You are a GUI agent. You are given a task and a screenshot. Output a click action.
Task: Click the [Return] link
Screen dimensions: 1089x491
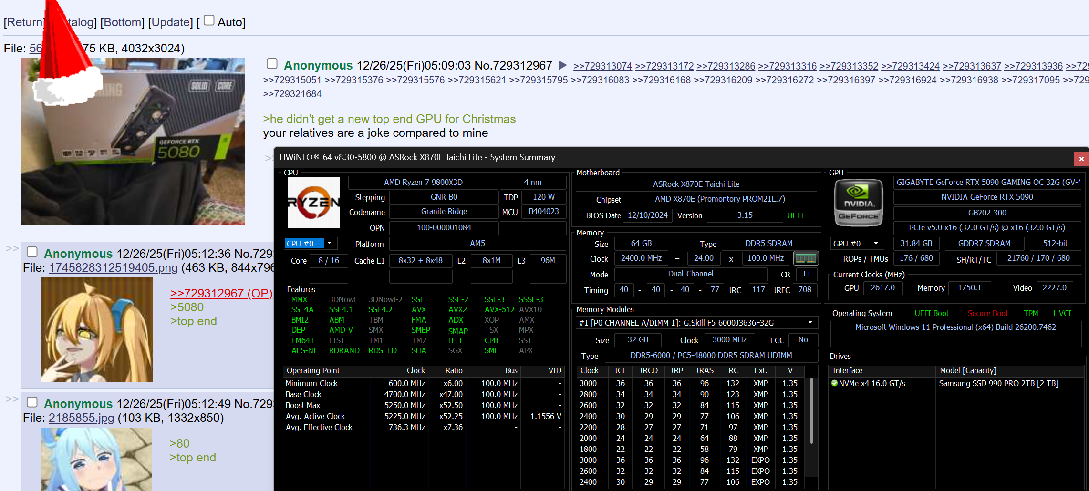click(25, 22)
